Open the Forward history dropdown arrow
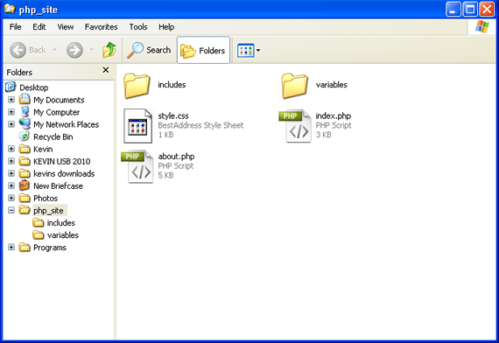The width and height of the screenshot is (499, 343). coord(92,50)
